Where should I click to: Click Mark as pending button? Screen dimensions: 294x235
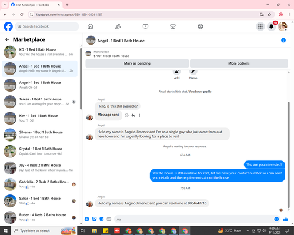pos(137,63)
